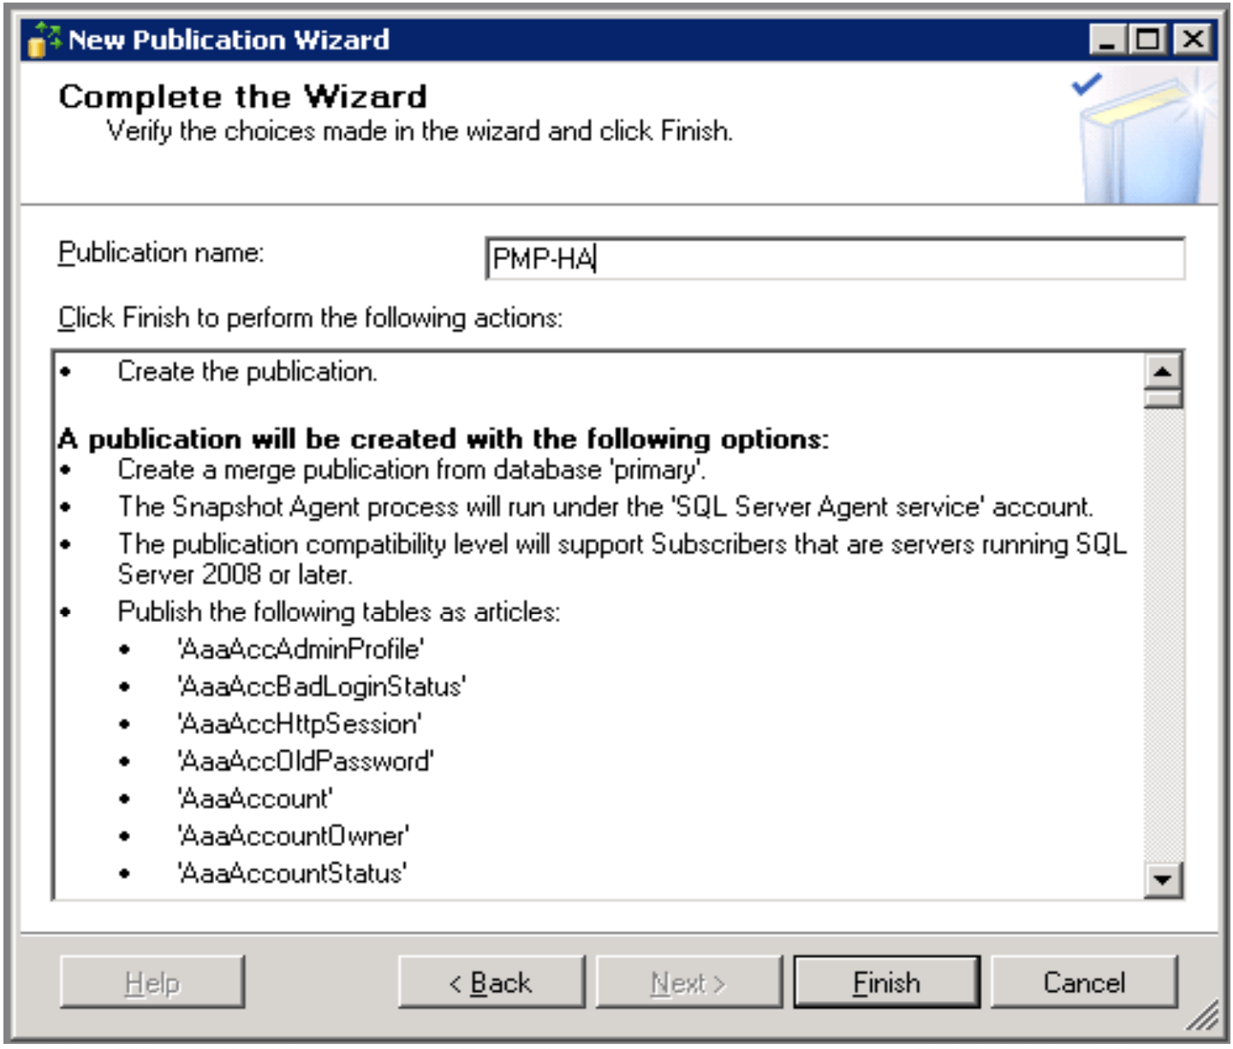Go back with the Back button

(491, 982)
